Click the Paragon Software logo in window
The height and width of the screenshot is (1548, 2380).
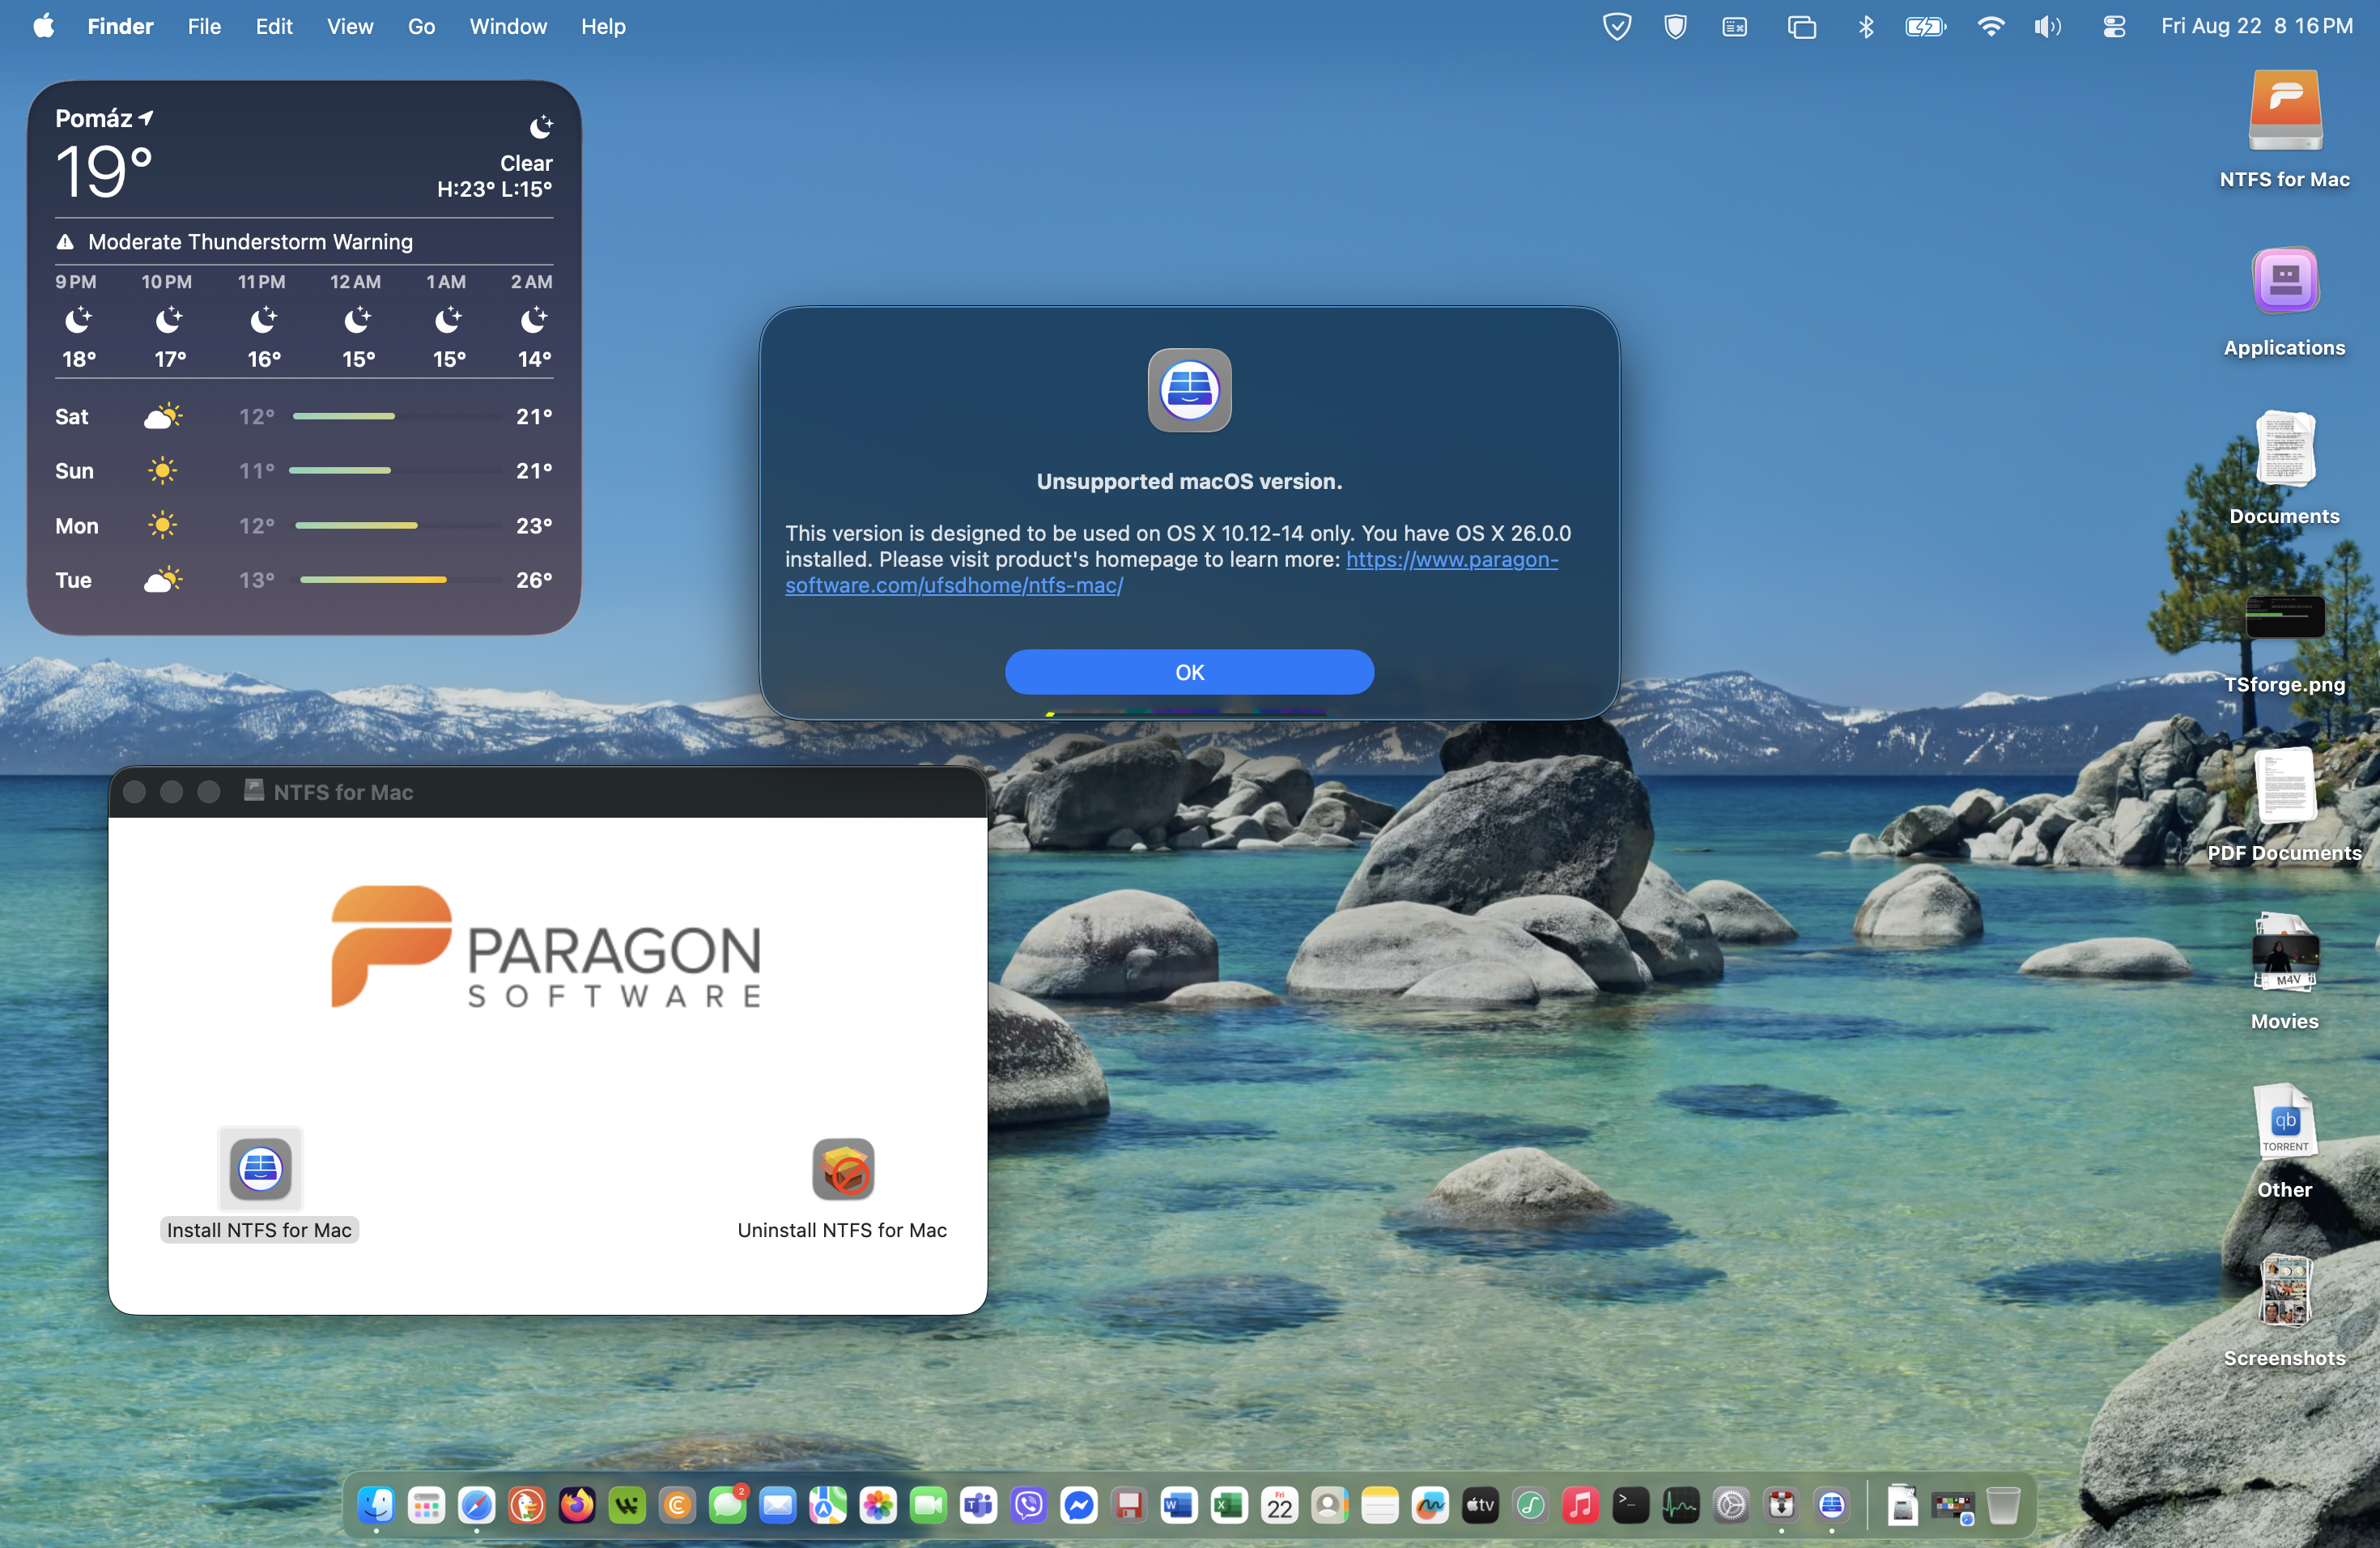[547, 947]
